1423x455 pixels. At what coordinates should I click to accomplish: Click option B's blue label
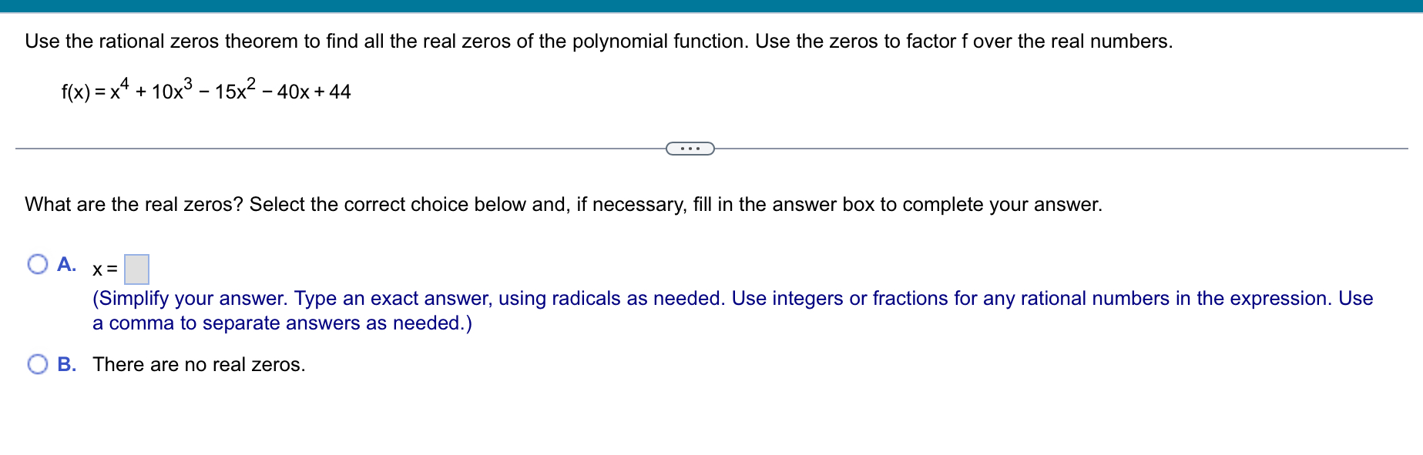(x=68, y=362)
